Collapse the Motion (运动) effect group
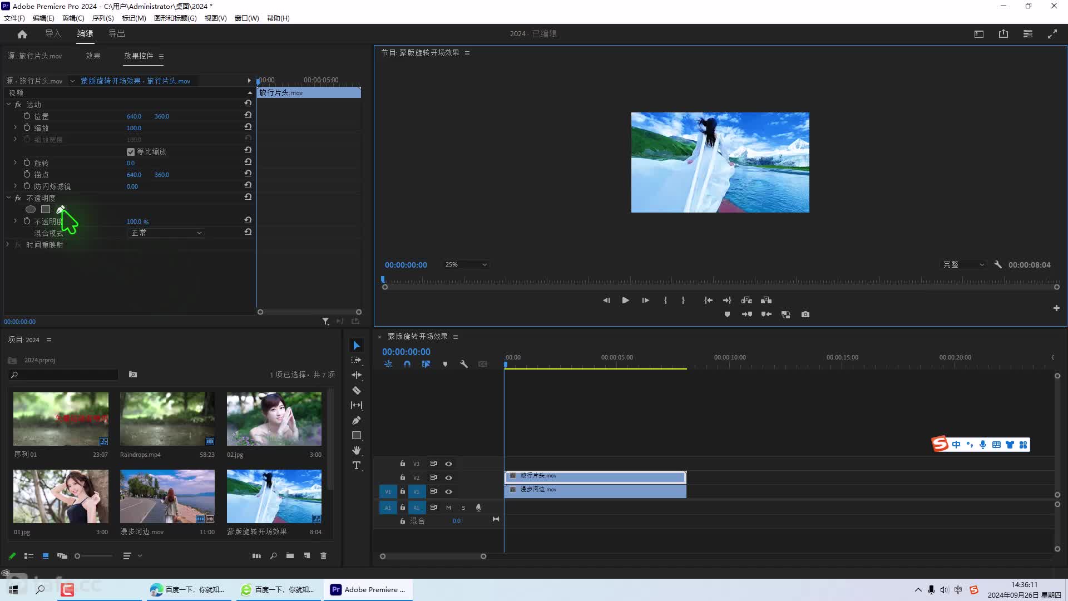Viewport: 1068px width, 601px height. (x=8, y=104)
